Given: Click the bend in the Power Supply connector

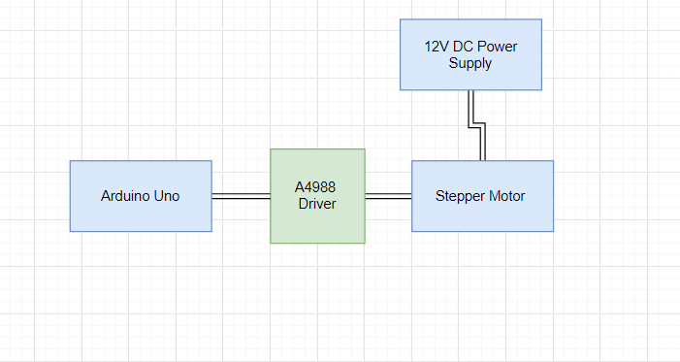Looking at the screenshot, I should click(x=476, y=125).
